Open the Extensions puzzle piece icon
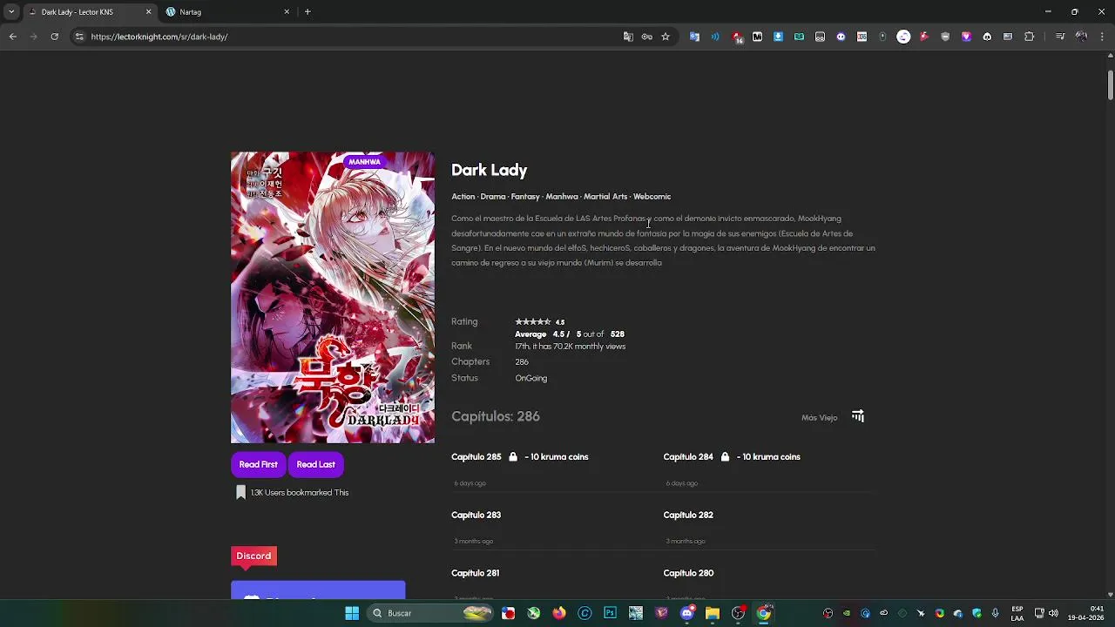The height and width of the screenshot is (627, 1115). tap(1029, 37)
